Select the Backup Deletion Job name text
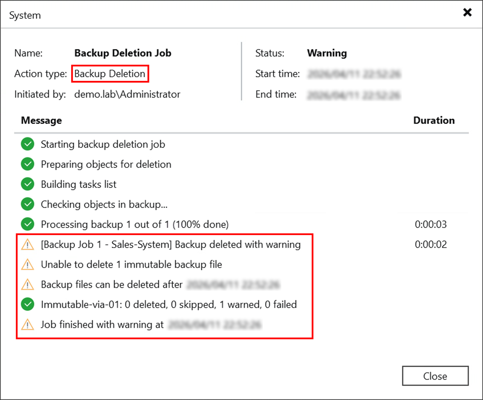Screen dimensions: 483x400 coord(123,53)
